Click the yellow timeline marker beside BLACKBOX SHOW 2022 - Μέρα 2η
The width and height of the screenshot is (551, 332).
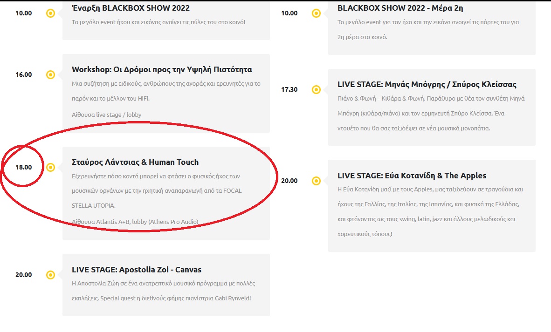tap(316, 14)
